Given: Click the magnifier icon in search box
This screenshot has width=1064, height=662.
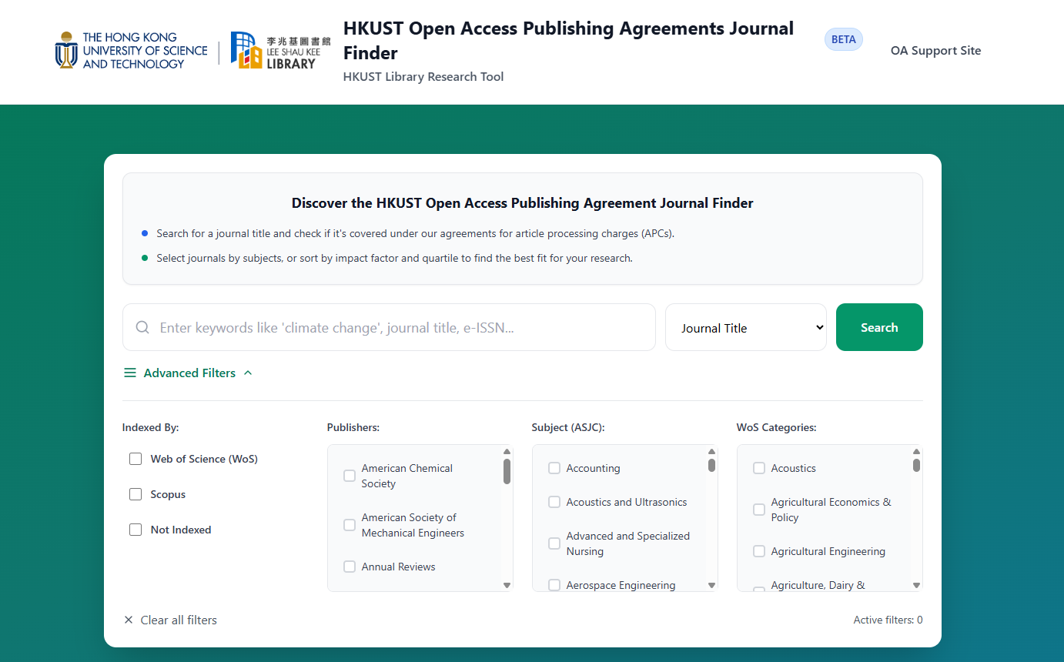Looking at the screenshot, I should (142, 327).
